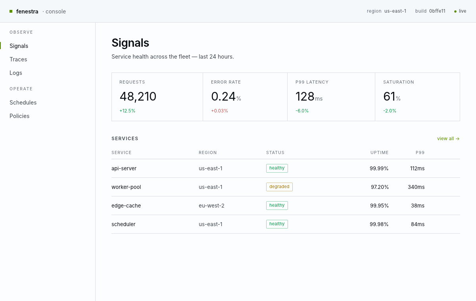Click the Uptime column header
This screenshot has width=476, height=301.
click(380, 152)
